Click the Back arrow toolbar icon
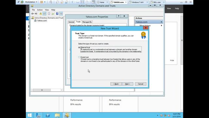The width and height of the screenshot is (209, 118). coord(32,14)
